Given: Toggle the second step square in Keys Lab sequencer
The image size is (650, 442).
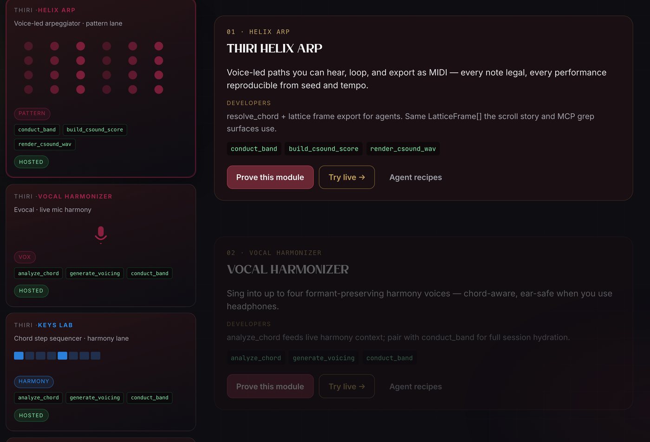Looking at the screenshot, I should 30,356.
